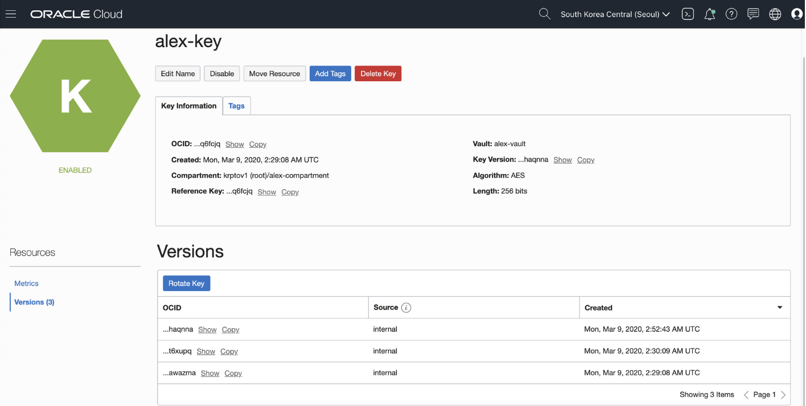Click the OCID column header
806x406 pixels.
coord(172,308)
